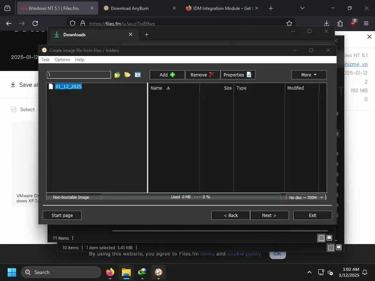Open Internet Download Manager taskbar icon

142,272
